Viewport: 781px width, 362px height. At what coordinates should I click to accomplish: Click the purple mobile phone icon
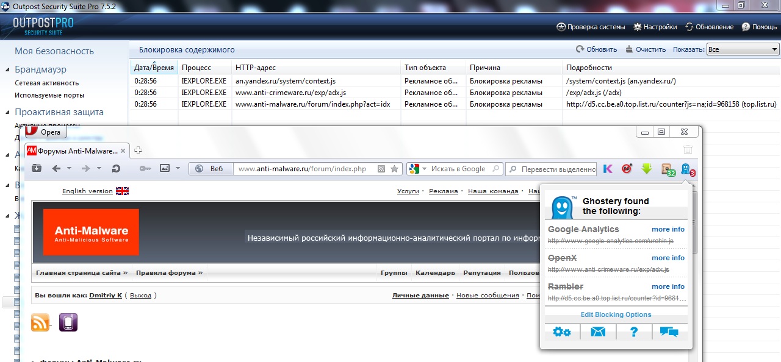click(68, 322)
